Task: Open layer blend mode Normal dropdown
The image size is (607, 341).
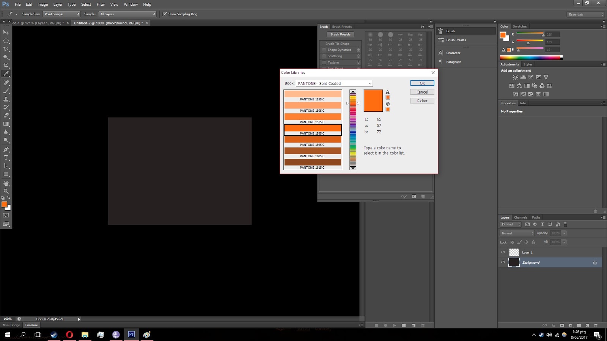Action: 517,233
